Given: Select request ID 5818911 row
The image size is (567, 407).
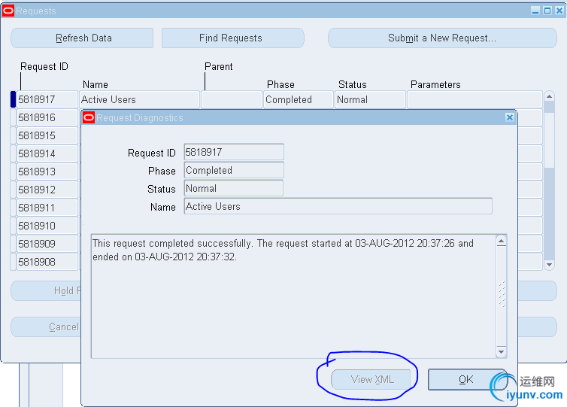Looking at the screenshot, I should point(47,208).
